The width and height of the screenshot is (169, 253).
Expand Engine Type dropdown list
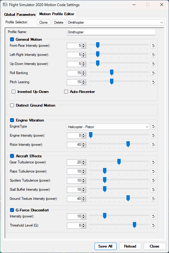coord(108,127)
